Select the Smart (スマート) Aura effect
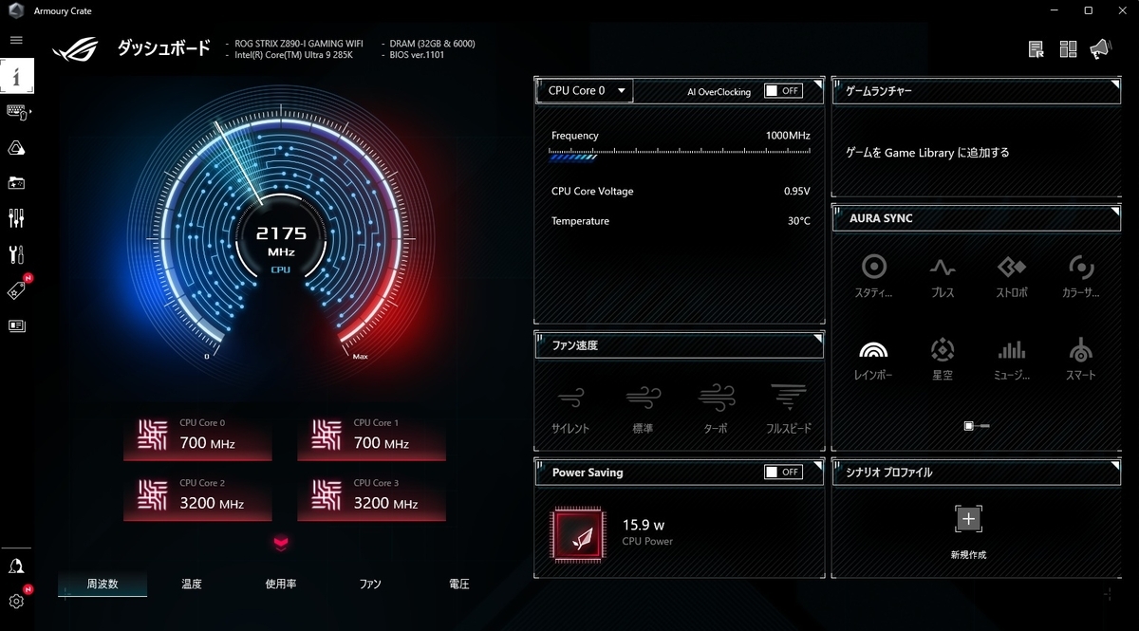 [1080, 359]
